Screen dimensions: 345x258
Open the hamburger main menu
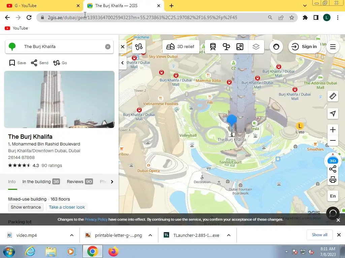[333, 46]
